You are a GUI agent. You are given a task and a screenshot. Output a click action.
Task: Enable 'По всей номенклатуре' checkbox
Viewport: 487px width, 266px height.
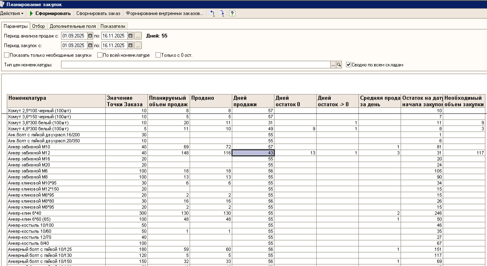pos(100,55)
